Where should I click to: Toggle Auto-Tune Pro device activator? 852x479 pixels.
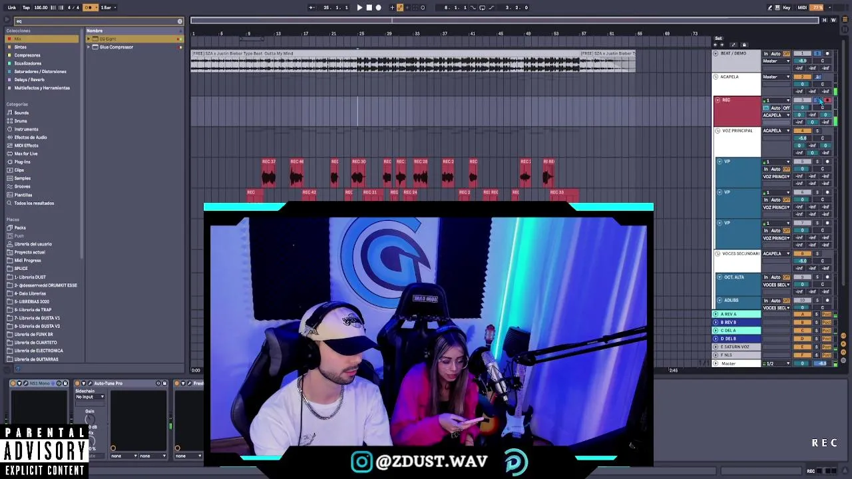point(78,383)
